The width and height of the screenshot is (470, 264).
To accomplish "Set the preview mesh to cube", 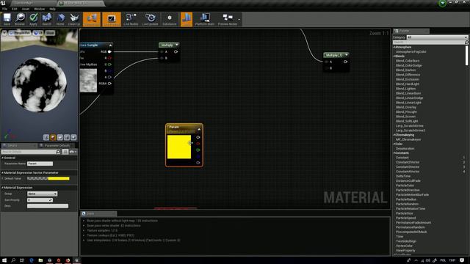I will pyautogui.click(x=67, y=137).
